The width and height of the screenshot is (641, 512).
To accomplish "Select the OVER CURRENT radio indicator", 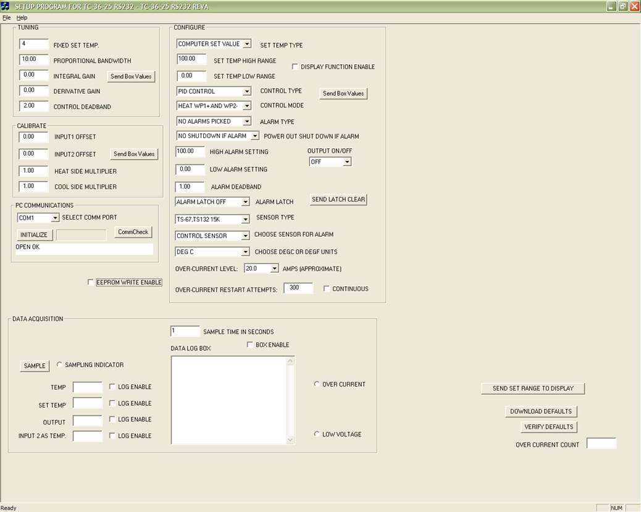I will tap(317, 384).
